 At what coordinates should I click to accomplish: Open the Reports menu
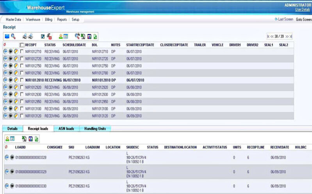click(x=62, y=19)
